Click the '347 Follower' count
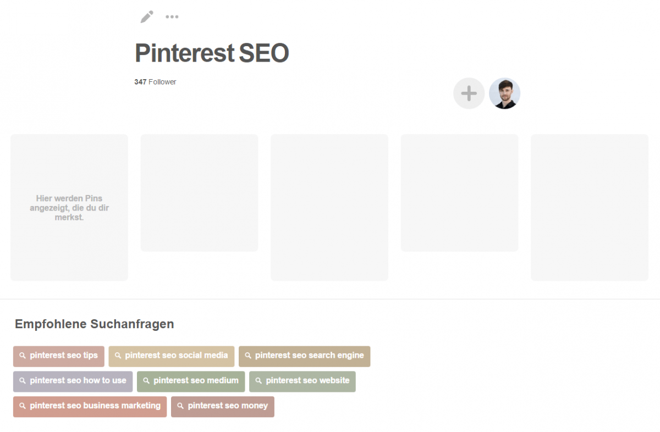This screenshot has width=660, height=432. (x=155, y=82)
